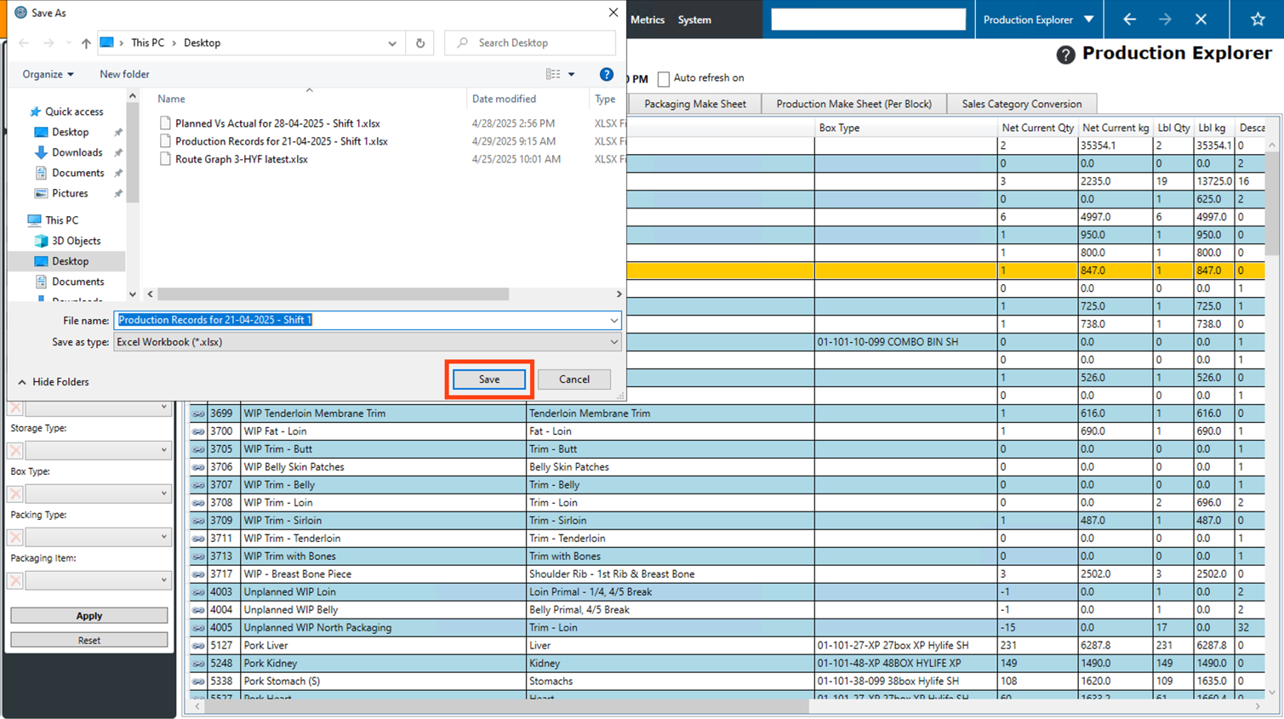Open the Production Explorer dropdown arrow

1088,20
